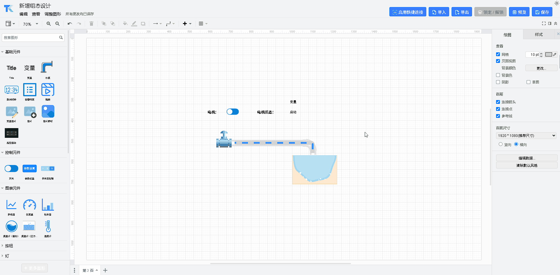The height and width of the screenshot is (275, 560).
Task: Switch to the 样式 tab
Action: [x=539, y=35]
